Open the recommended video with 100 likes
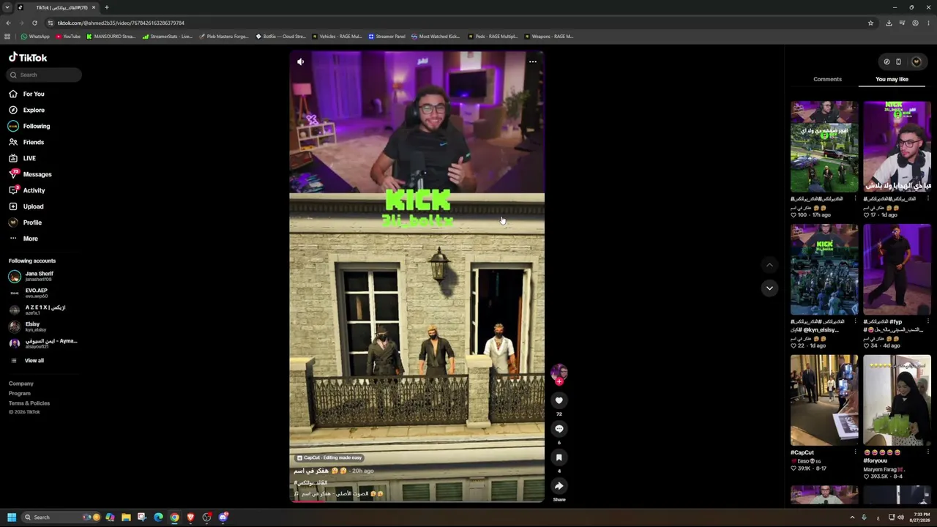 point(824,147)
